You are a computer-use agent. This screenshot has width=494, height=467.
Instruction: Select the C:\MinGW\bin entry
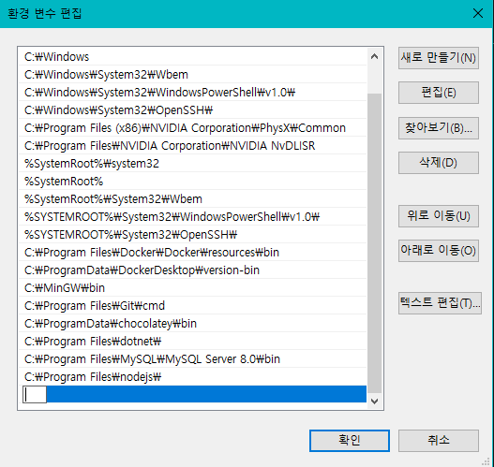[x=192, y=287]
